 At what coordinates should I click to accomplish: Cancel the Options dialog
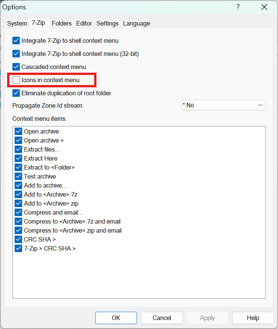(x=162, y=318)
